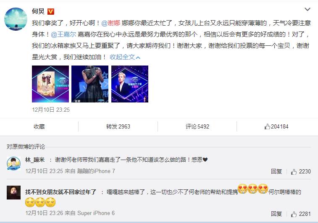Click the orange verified V badge

pos(51,12)
